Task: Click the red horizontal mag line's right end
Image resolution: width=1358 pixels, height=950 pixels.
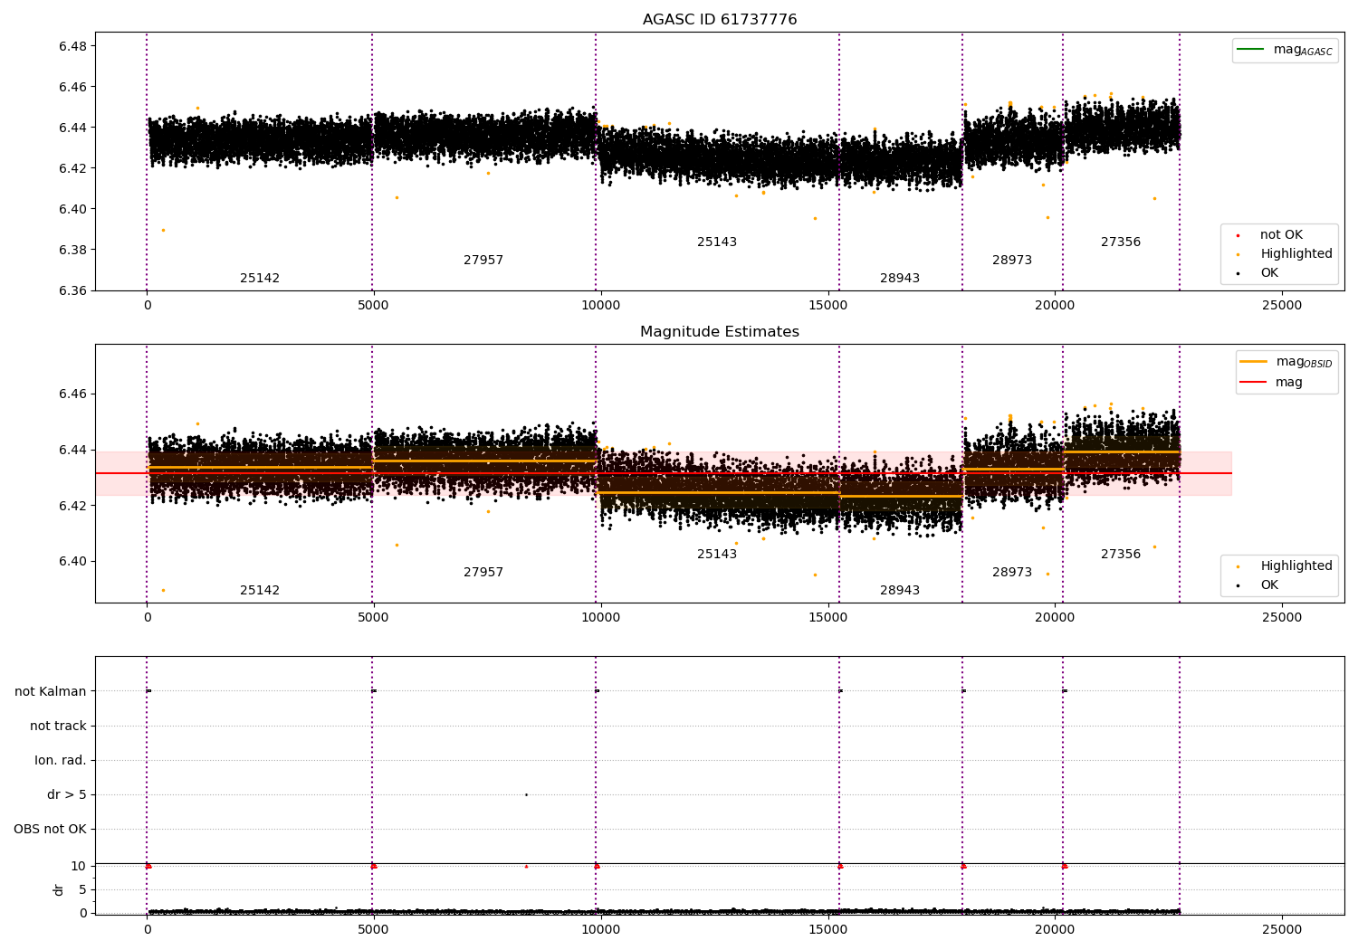Action: coord(1230,473)
